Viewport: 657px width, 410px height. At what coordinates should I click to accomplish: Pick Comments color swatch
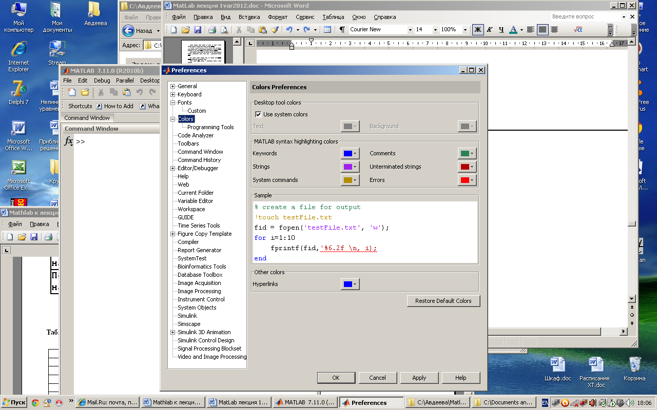467,153
